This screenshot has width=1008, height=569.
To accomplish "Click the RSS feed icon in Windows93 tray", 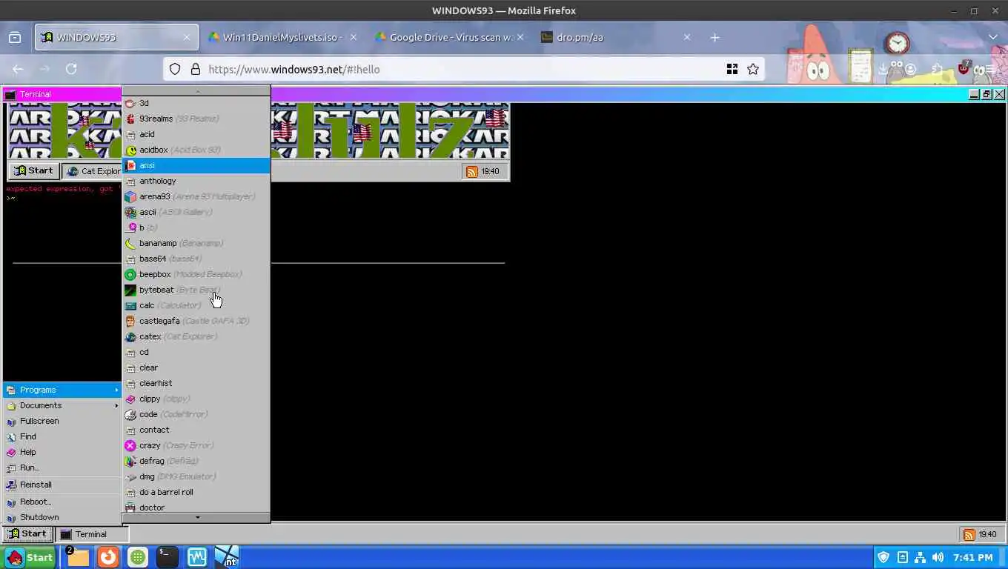I will [x=969, y=534].
